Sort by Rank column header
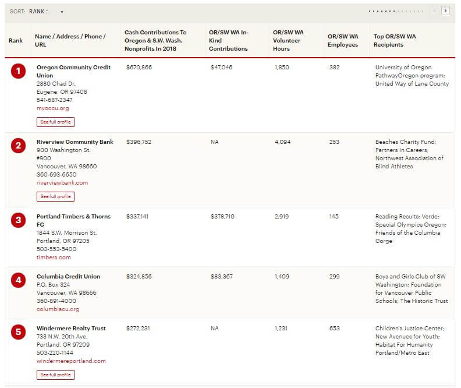 tap(16, 41)
